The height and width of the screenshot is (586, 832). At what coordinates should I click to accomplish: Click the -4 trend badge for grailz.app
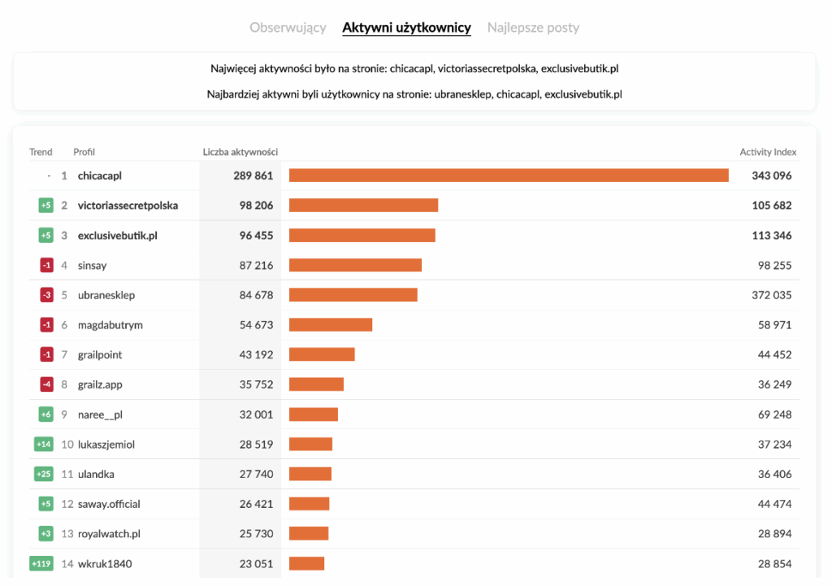(x=46, y=384)
